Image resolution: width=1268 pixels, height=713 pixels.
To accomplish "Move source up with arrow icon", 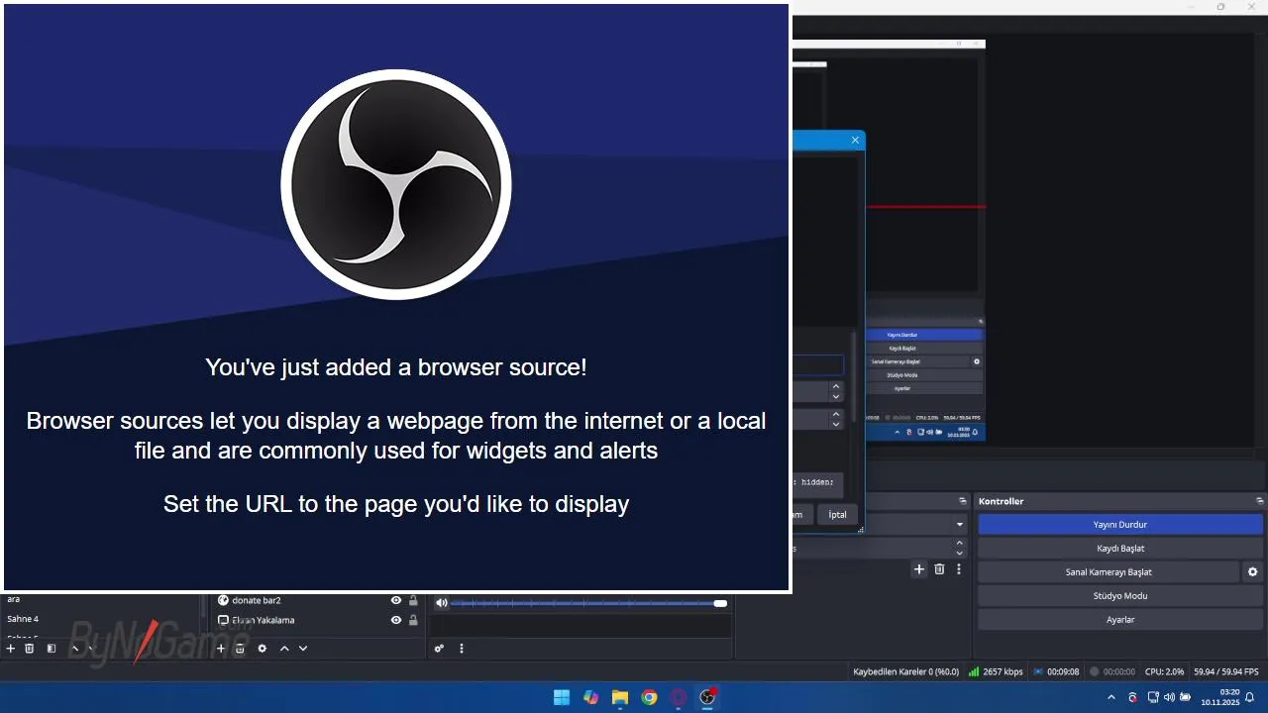I will click(284, 649).
